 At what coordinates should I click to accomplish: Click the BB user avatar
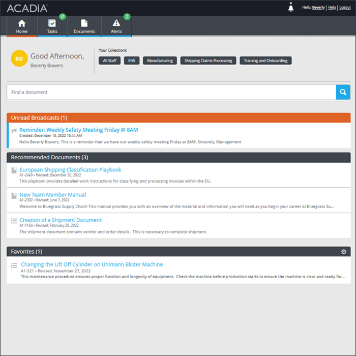[x=19, y=58]
